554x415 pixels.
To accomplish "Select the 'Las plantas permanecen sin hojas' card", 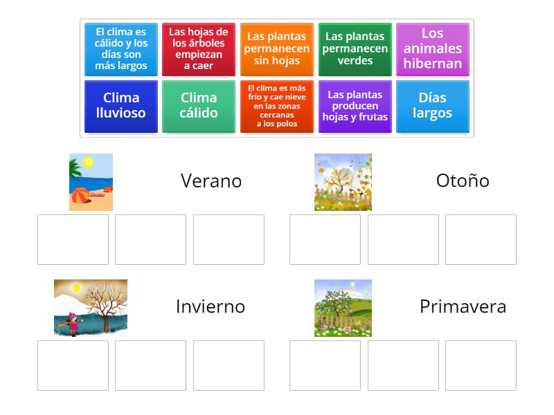I will [276, 50].
